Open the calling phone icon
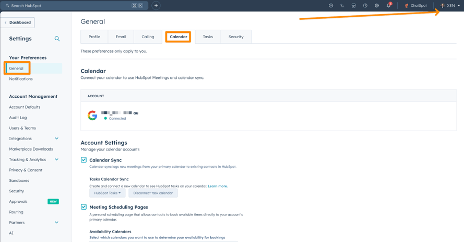This screenshot has height=242, width=464. coord(342,6)
